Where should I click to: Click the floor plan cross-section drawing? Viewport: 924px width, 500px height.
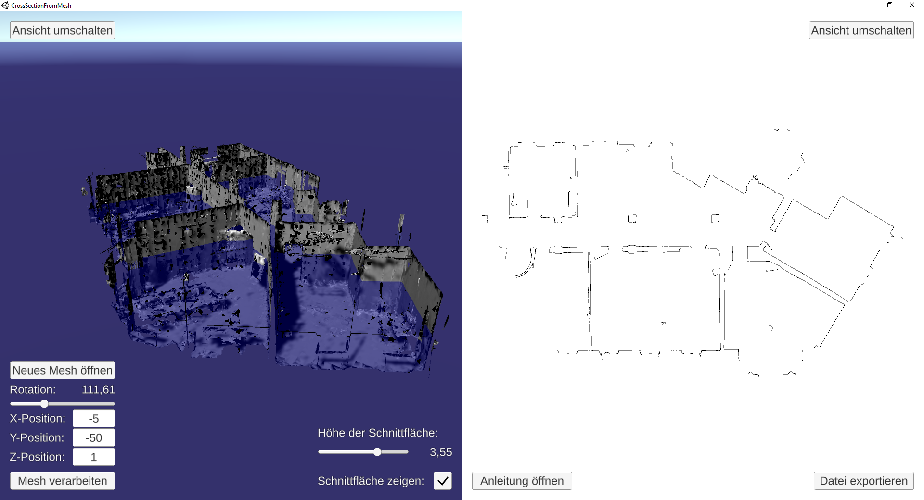(x=693, y=250)
